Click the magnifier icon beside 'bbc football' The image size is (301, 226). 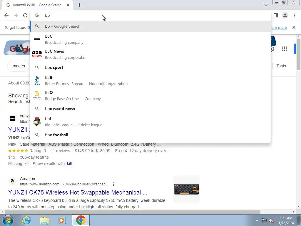(x=37, y=135)
